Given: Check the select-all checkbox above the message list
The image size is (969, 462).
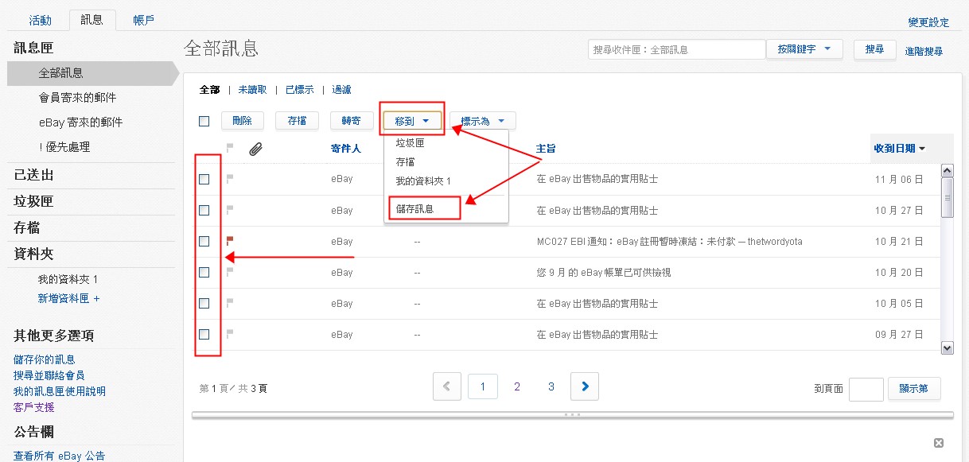Looking at the screenshot, I should click(204, 120).
